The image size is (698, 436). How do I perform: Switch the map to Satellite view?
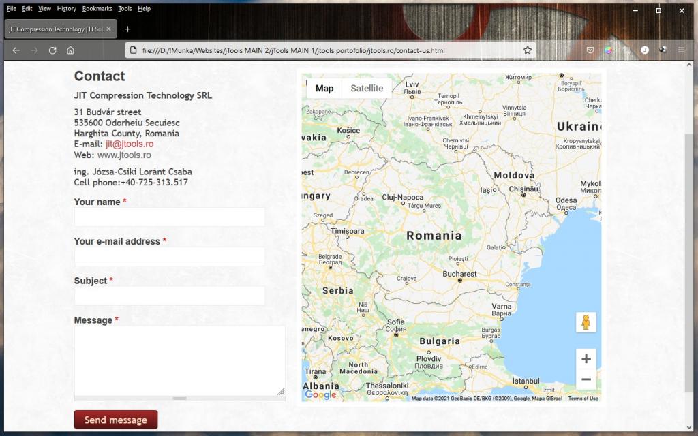(x=367, y=89)
